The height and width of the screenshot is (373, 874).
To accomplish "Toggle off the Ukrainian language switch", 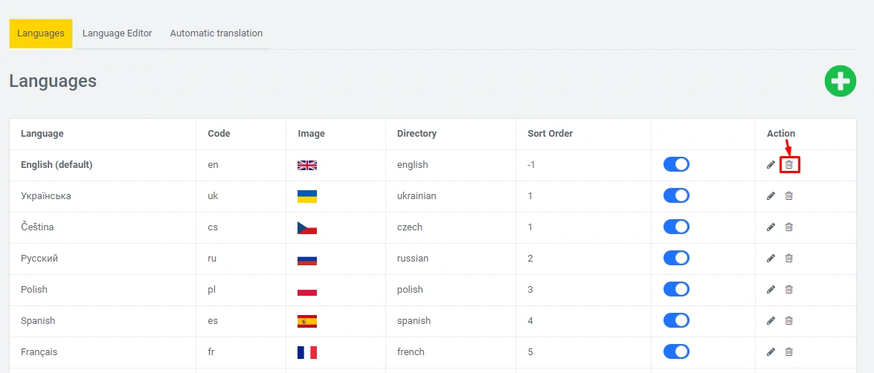I will point(676,196).
